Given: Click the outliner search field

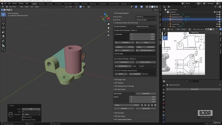Looking at the screenshot, I should (191, 7).
